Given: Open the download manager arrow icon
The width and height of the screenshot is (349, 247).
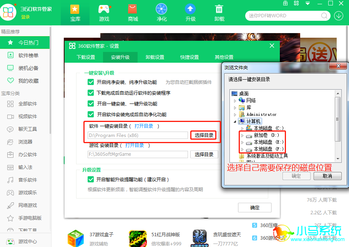Looking at the screenshot, I should [x=339, y=16].
